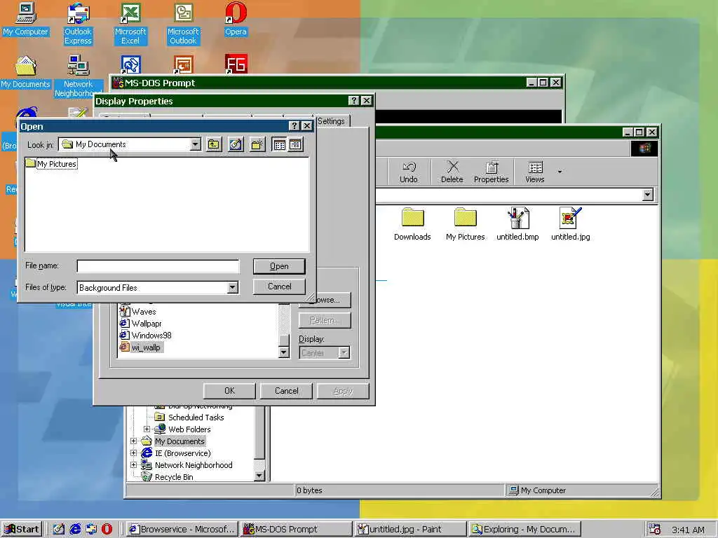Expand Web Folders tree node
This screenshot has height=538, width=718.
[147, 429]
